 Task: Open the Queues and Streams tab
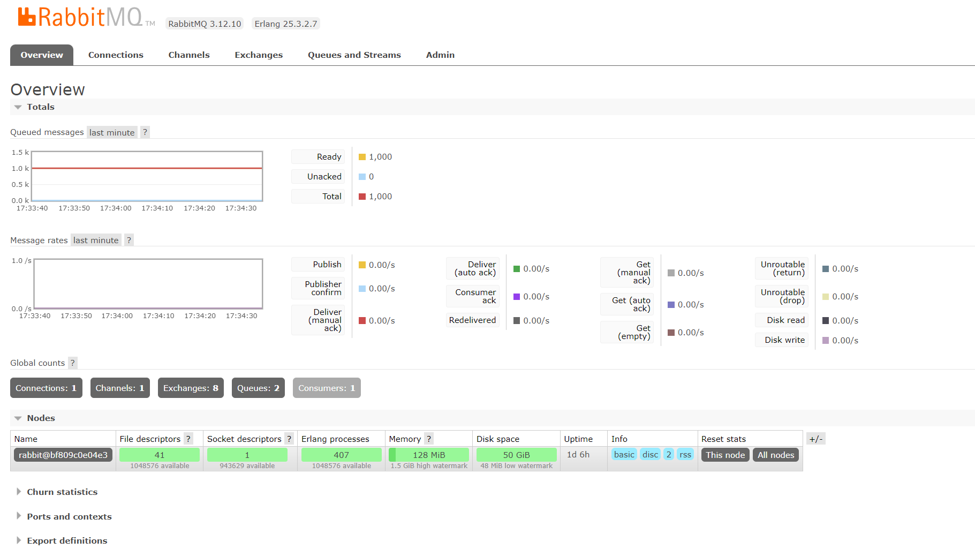[x=354, y=55]
